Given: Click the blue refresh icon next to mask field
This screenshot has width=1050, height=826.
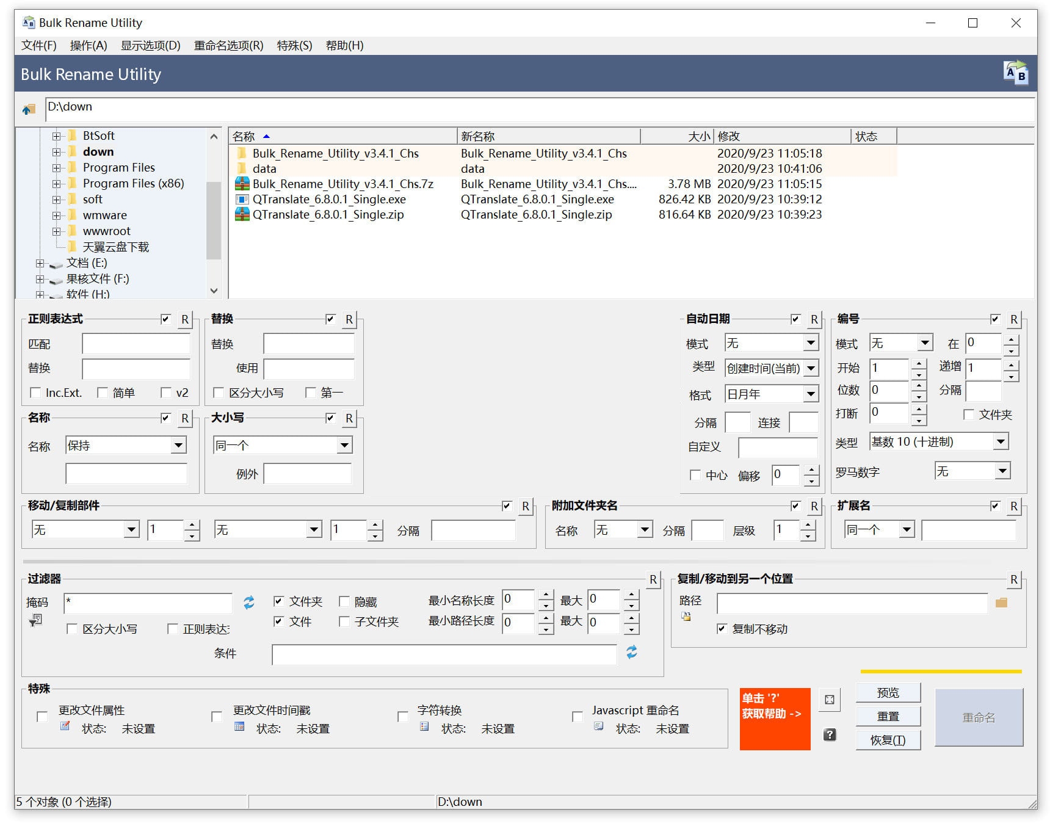Looking at the screenshot, I should (249, 603).
